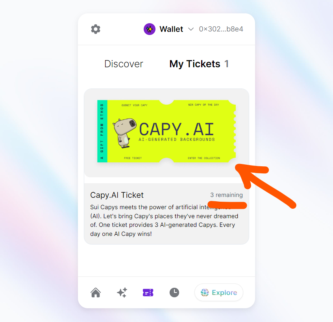Image resolution: width=333 pixels, height=322 pixels.
Task: Select the purple tickets icon in the bottom bar
Action: (148, 293)
